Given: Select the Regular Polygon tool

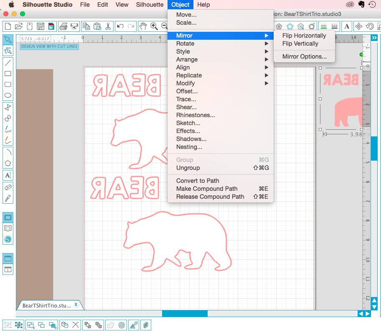Looking at the screenshot, I should (x=8, y=163).
